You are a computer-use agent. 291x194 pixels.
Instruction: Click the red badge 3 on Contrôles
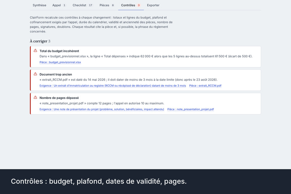139,5
